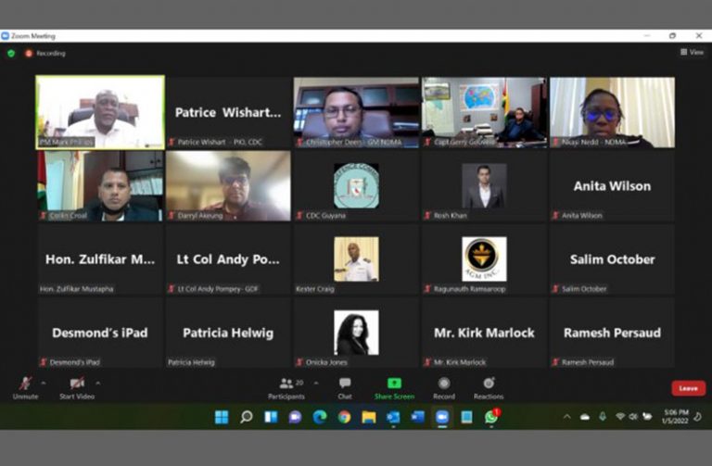Viewport: 712px width, 466px height.
Task: Click the OneDrive cloud tray icon
Action: (585, 417)
